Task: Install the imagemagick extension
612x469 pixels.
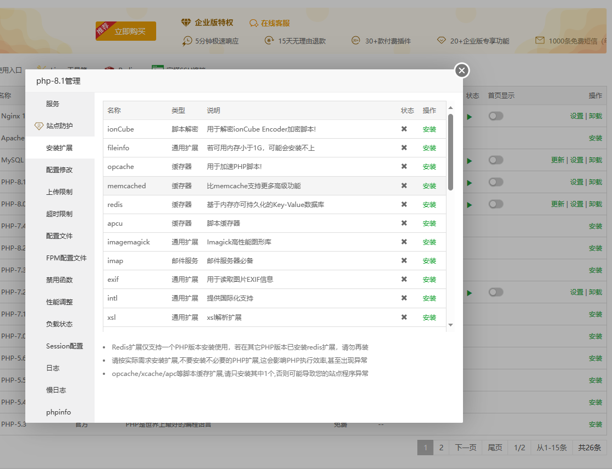Action: (x=429, y=242)
